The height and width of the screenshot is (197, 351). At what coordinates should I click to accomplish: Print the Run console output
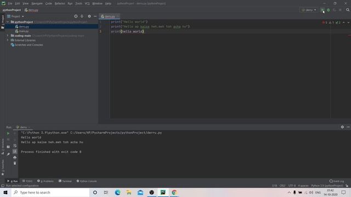(x=15, y=157)
